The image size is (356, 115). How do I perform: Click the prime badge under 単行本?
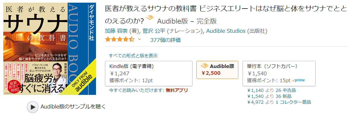(298, 80)
